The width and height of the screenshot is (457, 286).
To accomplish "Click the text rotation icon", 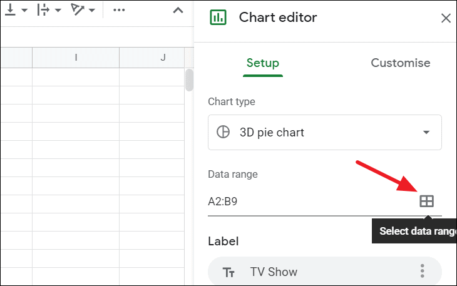I will pyautogui.click(x=78, y=11).
